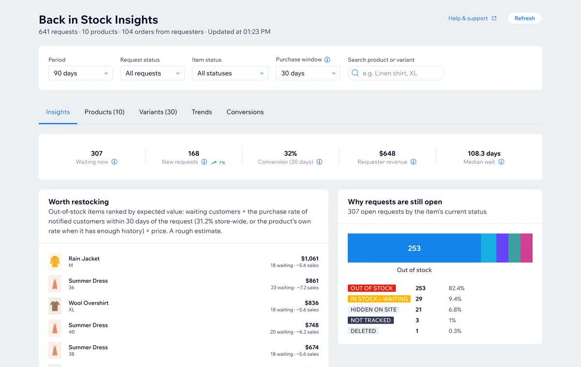Click the $861 expected value
Image resolution: width=581 pixels, height=367 pixels.
coord(312,281)
